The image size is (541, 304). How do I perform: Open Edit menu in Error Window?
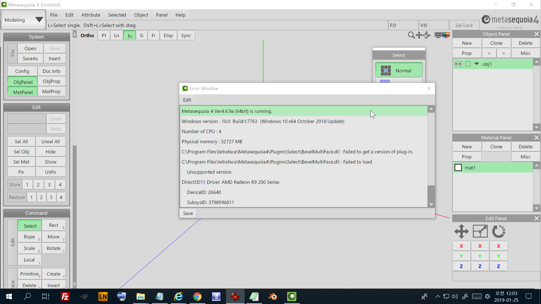tap(187, 100)
